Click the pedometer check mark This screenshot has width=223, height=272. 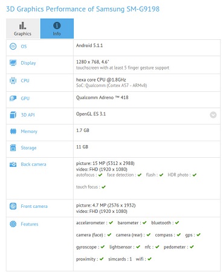coord(192,247)
